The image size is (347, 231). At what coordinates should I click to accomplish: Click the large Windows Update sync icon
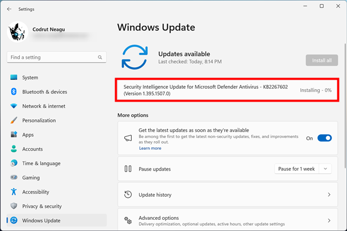click(x=134, y=58)
